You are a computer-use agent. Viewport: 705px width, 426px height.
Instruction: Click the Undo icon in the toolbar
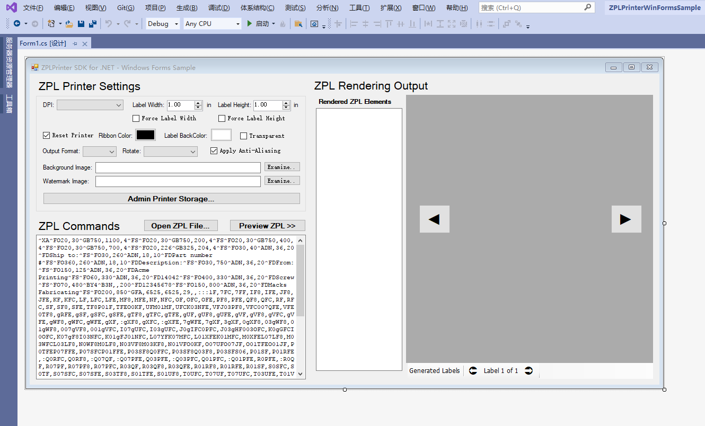108,23
